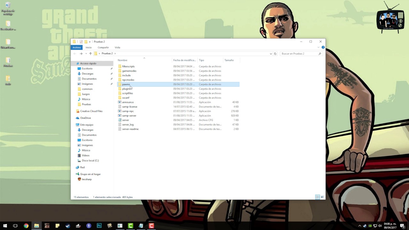
Task: Open Steam from the taskbar
Action: tap(68, 226)
